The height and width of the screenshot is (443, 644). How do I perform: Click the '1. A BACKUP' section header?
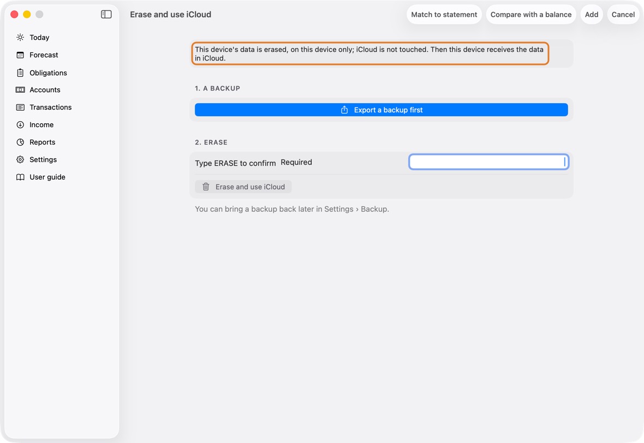coord(217,88)
